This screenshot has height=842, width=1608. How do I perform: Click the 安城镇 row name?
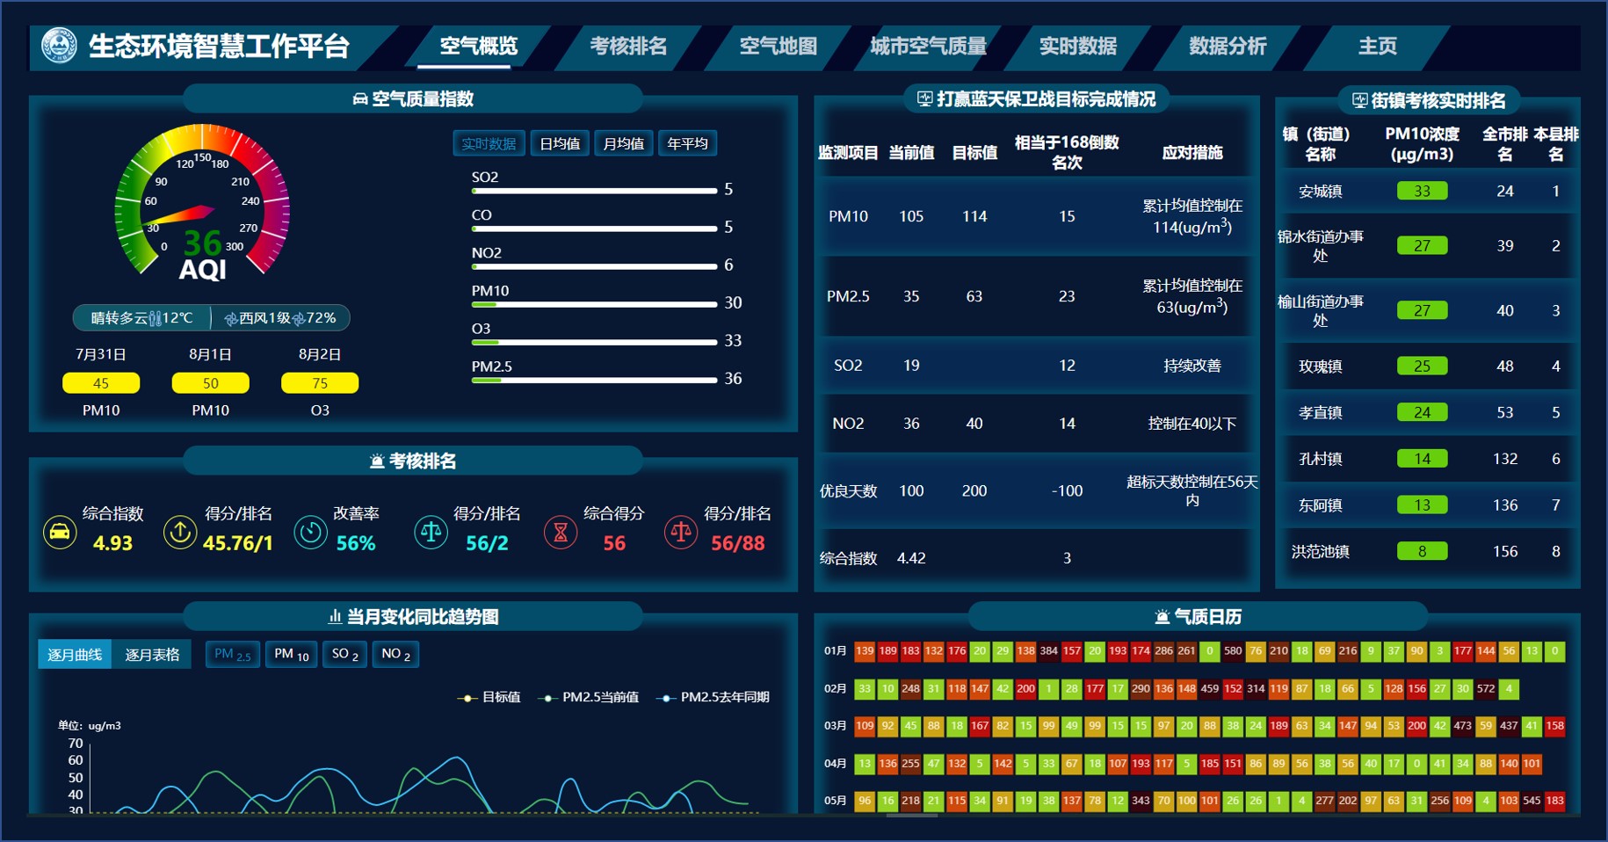click(1320, 191)
